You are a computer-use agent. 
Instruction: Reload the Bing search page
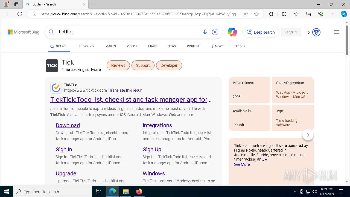pyautogui.click(x=20, y=14)
